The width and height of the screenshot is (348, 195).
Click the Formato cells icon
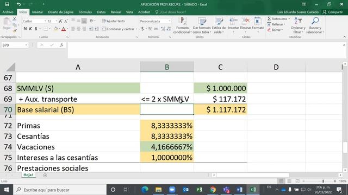click(258, 25)
